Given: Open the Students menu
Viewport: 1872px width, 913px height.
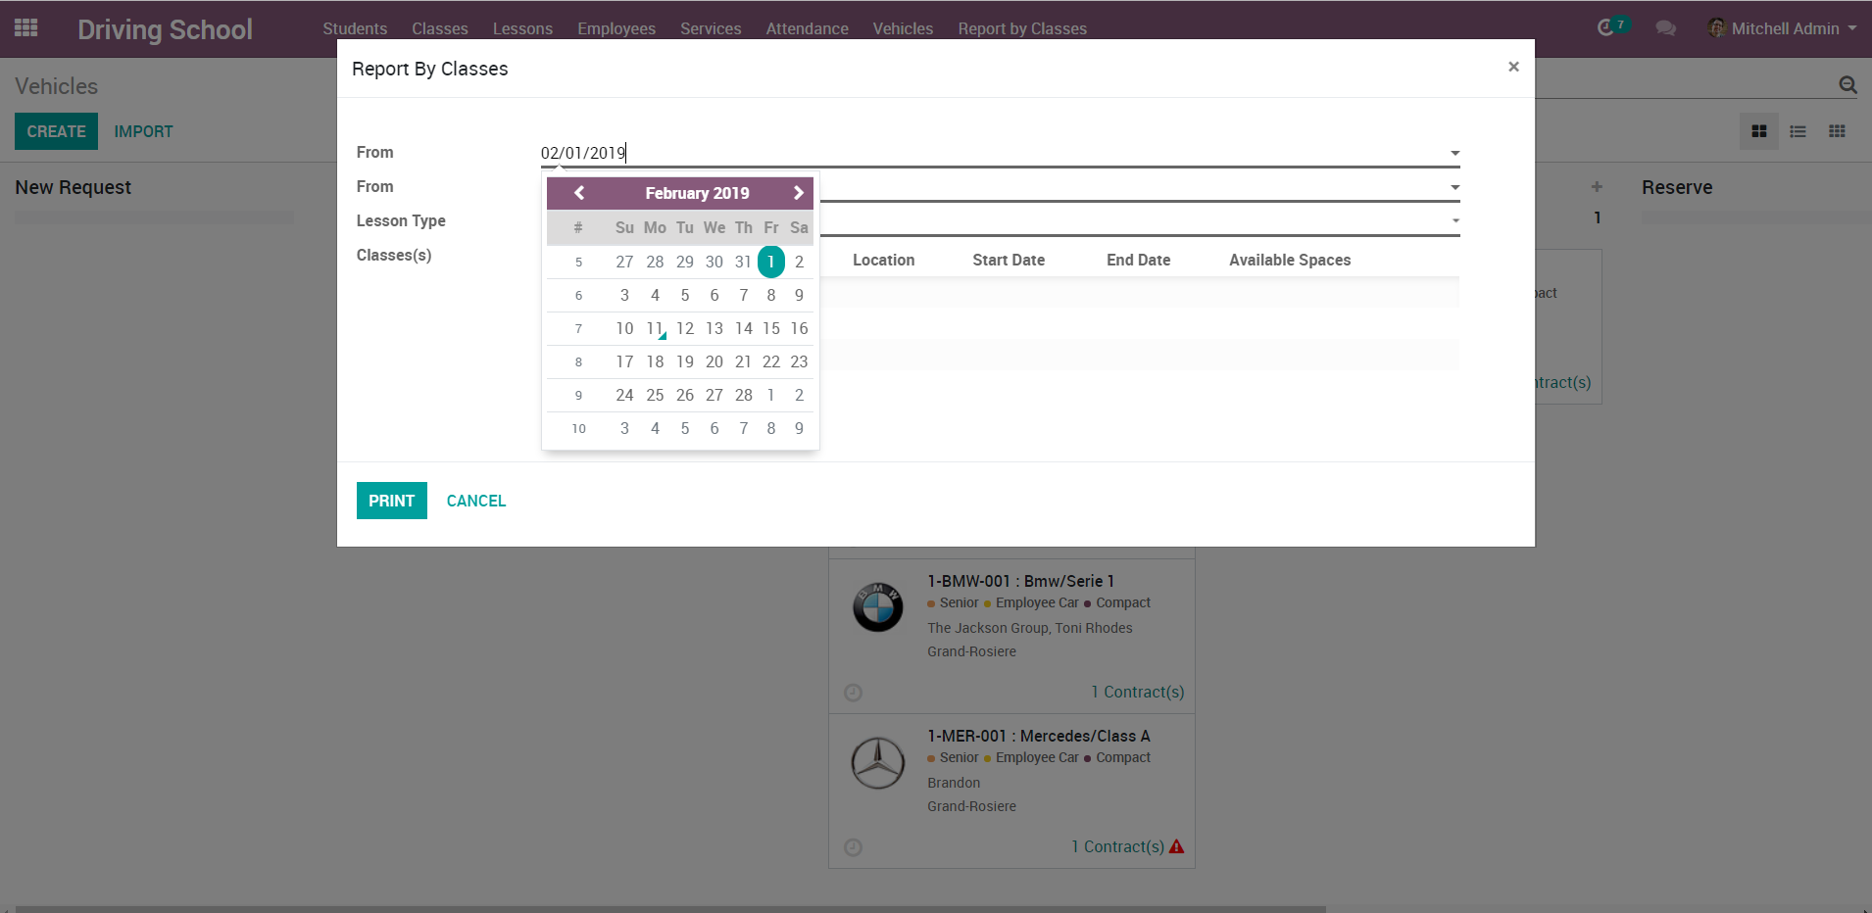Looking at the screenshot, I should pyautogui.click(x=355, y=28).
